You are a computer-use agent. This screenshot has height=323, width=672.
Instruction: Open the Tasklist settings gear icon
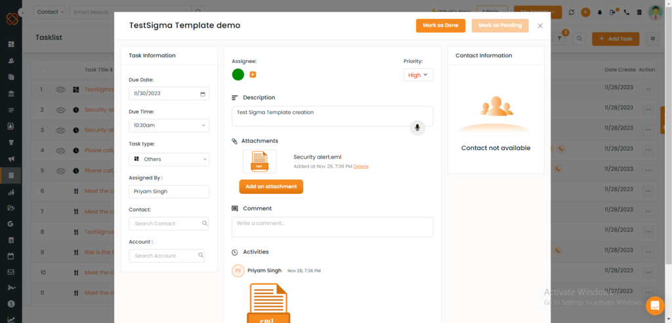tap(653, 39)
